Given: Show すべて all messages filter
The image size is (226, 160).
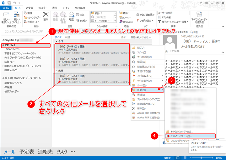Looking at the screenshot, I should (x=58, y=37).
